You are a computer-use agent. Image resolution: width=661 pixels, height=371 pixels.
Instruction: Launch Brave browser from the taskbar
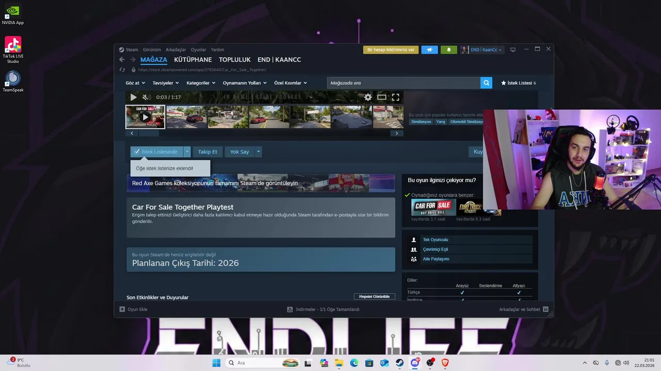(445, 363)
